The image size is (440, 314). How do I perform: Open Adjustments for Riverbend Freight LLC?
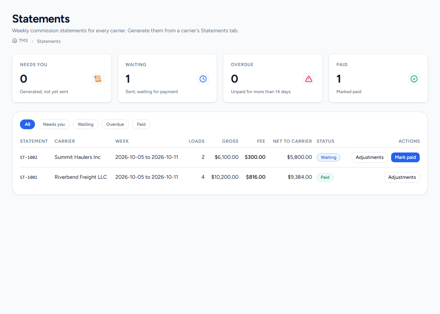coord(402,177)
